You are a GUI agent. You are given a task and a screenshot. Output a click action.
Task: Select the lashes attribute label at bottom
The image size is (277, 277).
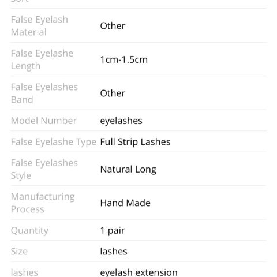tap(24, 272)
